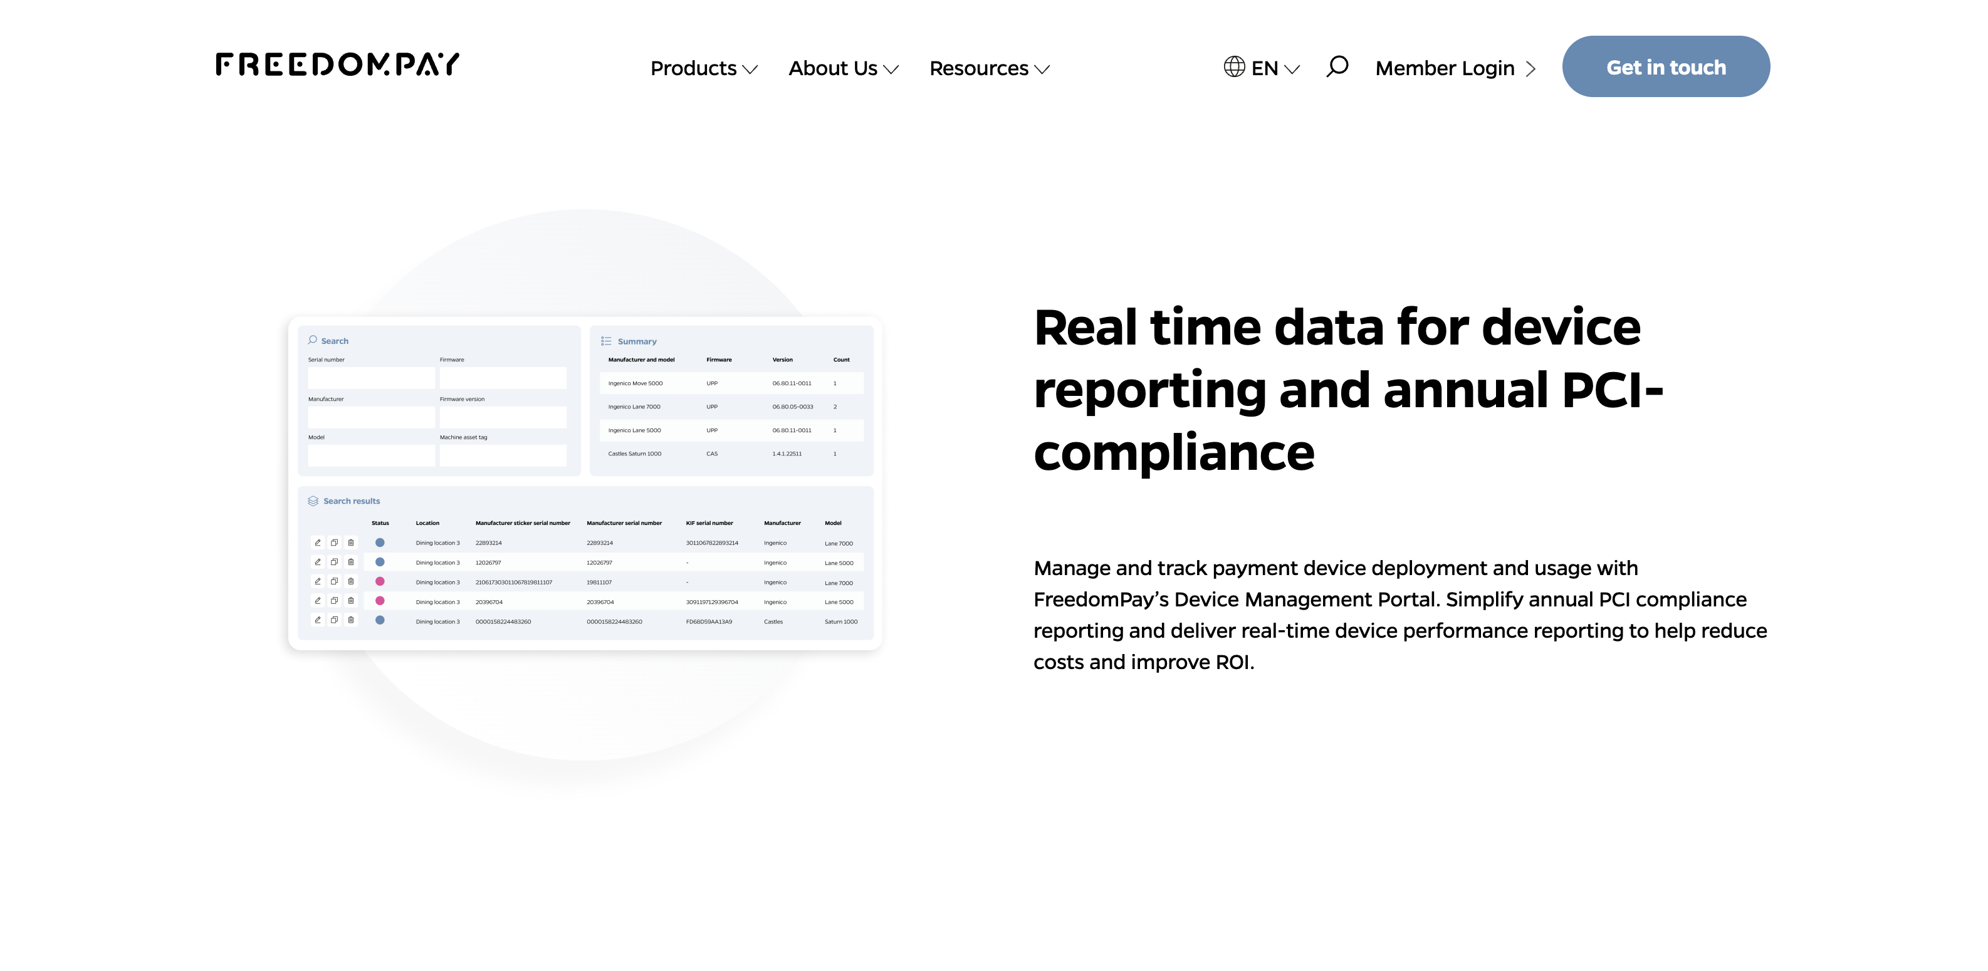1988x971 pixels.
Task: Select the Ingenico Lane 5000 summary row
Action: (x=731, y=430)
